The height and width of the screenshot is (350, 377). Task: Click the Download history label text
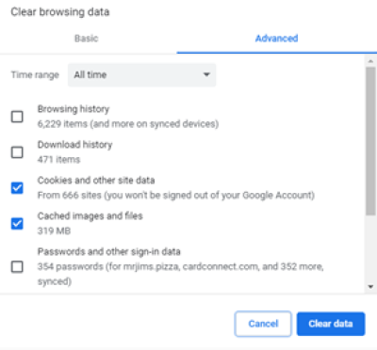click(x=74, y=145)
